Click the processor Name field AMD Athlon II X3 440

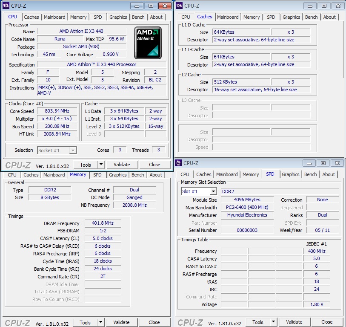click(x=81, y=31)
